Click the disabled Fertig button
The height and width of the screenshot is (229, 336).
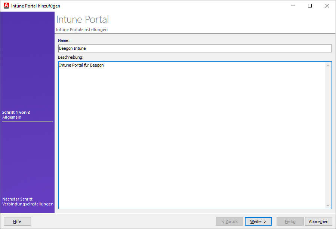tap(290, 221)
